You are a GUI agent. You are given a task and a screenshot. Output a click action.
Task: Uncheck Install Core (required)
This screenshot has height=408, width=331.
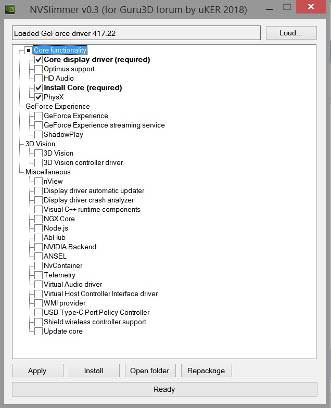pyautogui.click(x=39, y=87)
